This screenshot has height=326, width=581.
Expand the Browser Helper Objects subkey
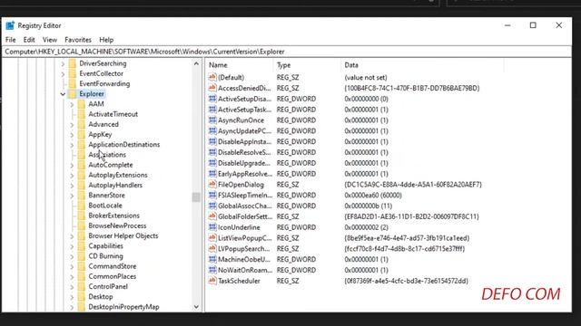coord(72,236)
